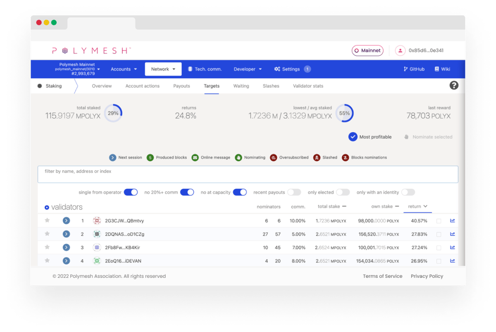Check select box for 2G3CJW...QBmtvy

click(x=439, y=221)
